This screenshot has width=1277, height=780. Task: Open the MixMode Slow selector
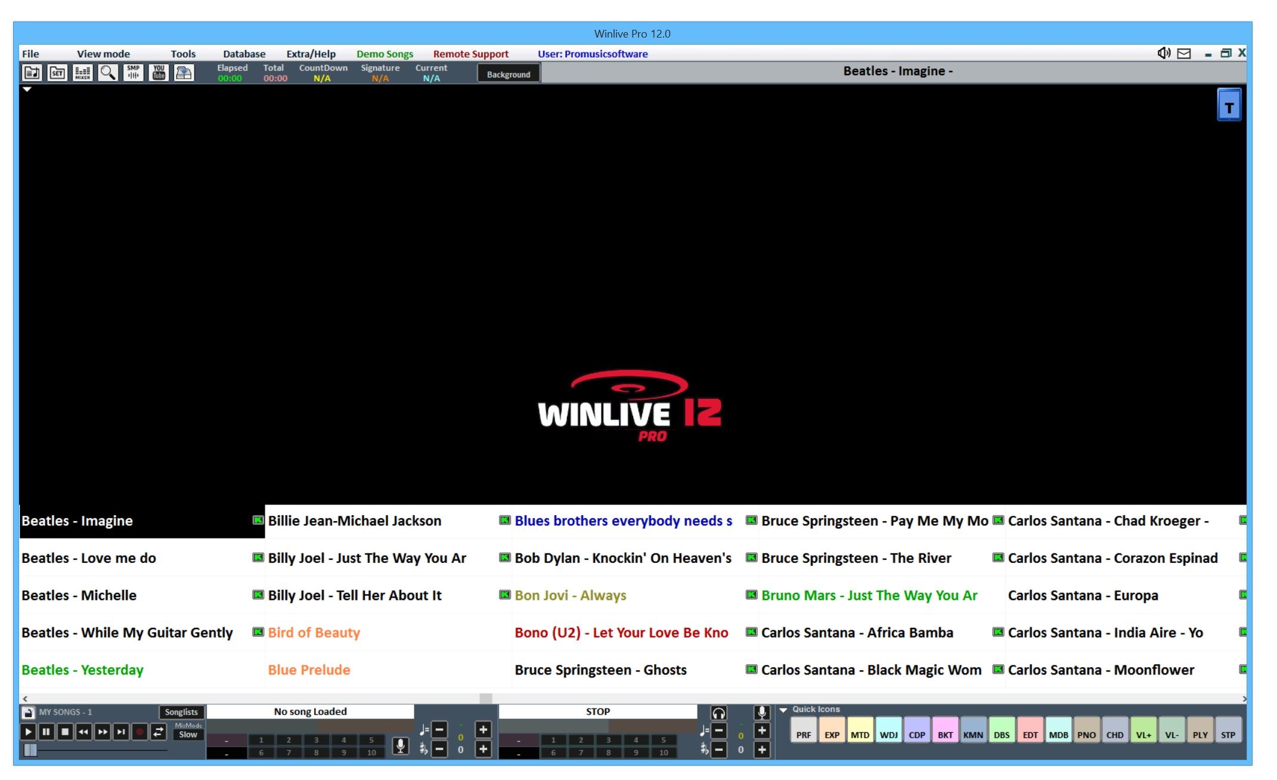pyautogui.click(x=188, y=733)
